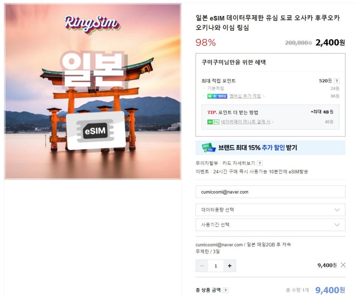Click the N 2% 네이버페이 badge icon
The image size is (358, 296).
pyautogui.click(x=213, y=122)
